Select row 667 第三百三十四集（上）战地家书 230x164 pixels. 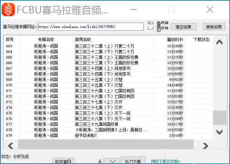coord(108,68)
